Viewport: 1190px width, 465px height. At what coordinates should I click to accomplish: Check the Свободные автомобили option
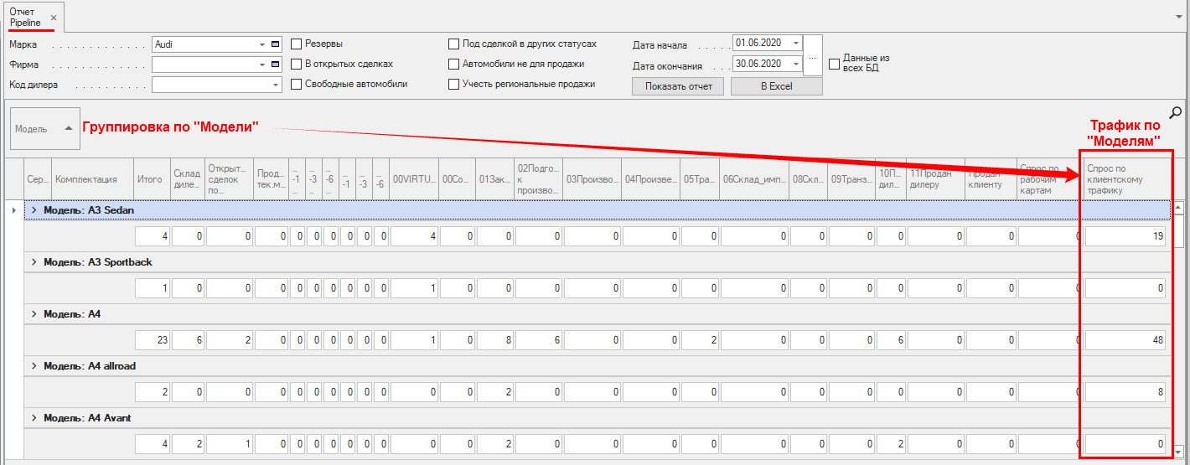click(297, 84)
